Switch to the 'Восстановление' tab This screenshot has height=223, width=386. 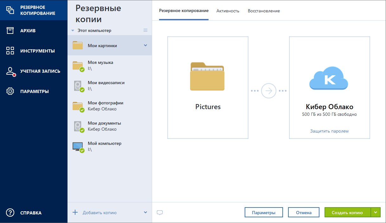click(x=264, y=11)
